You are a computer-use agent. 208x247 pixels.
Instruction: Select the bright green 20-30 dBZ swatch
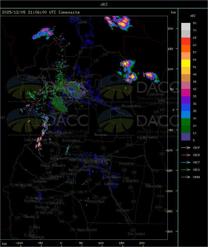point(186,122)
